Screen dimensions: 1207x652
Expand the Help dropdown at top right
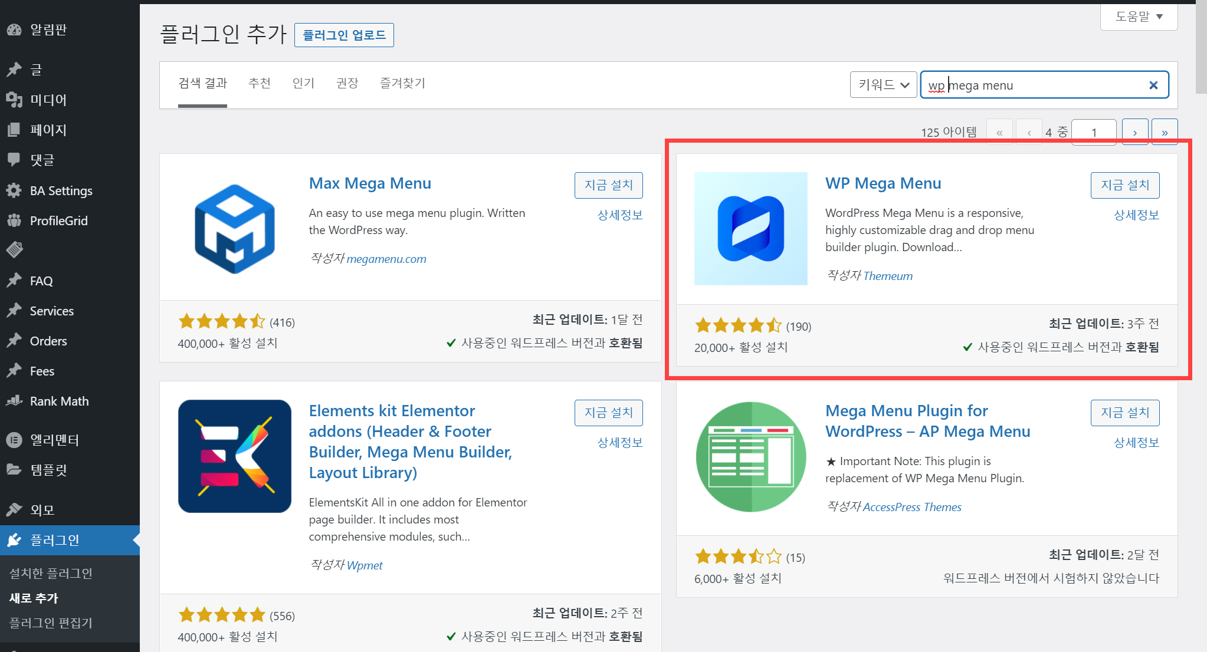[1139, 17]
